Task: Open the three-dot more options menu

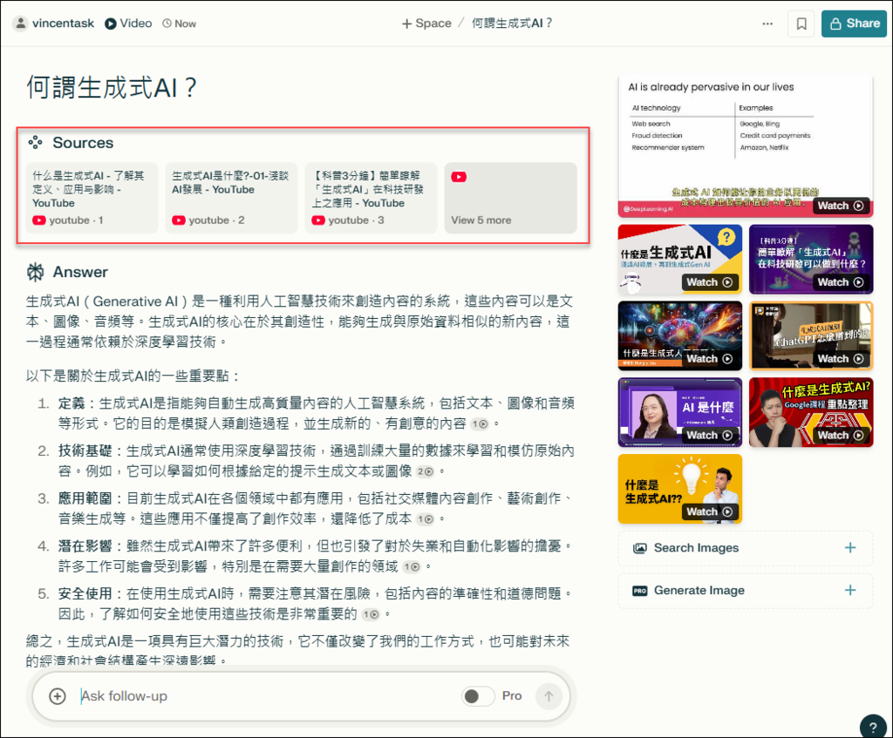Action: (767, 24)
